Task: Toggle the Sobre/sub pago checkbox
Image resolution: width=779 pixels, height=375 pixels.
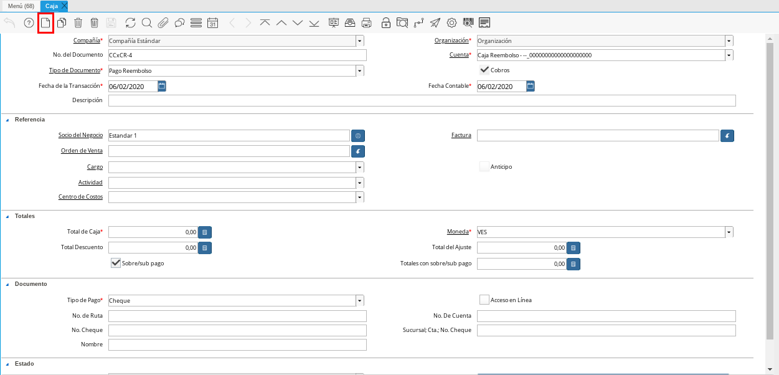Action: 115,263
